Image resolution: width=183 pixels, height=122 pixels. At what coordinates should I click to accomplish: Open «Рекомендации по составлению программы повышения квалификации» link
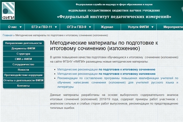(x=118, y=82)
